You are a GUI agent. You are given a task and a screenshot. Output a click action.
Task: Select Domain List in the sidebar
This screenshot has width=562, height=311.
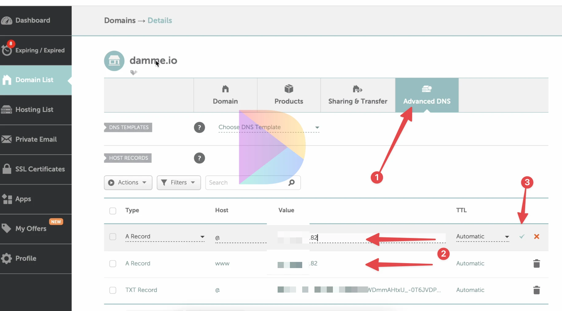[x=36, y=80]
